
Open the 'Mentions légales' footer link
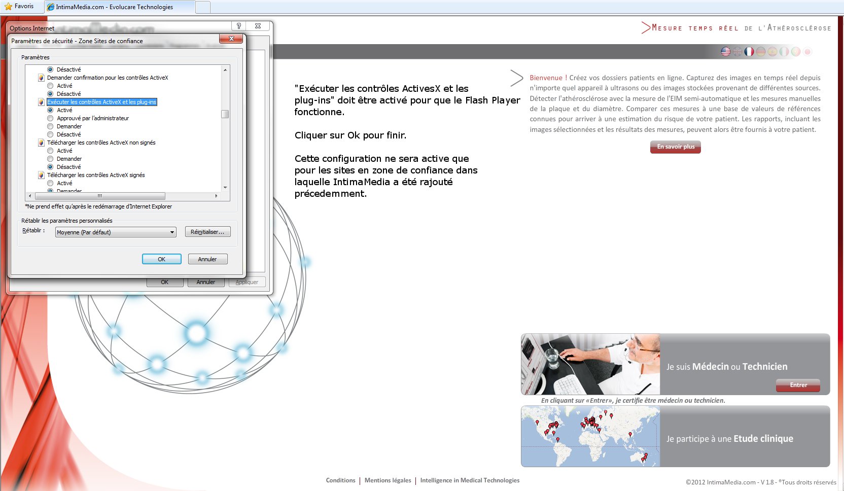pos(388,480)
